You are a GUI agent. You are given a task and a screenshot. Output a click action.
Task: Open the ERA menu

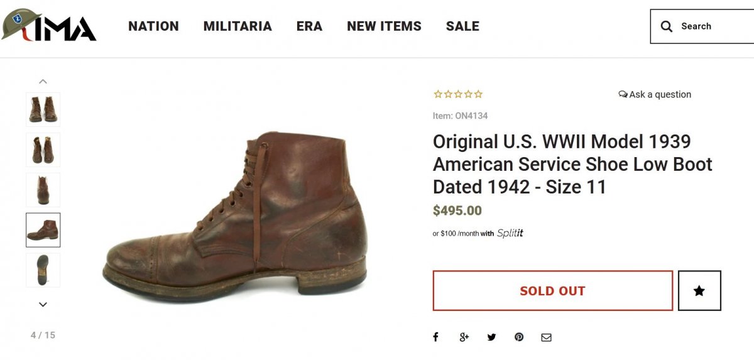pyautogui.click(x=309, y=26)
